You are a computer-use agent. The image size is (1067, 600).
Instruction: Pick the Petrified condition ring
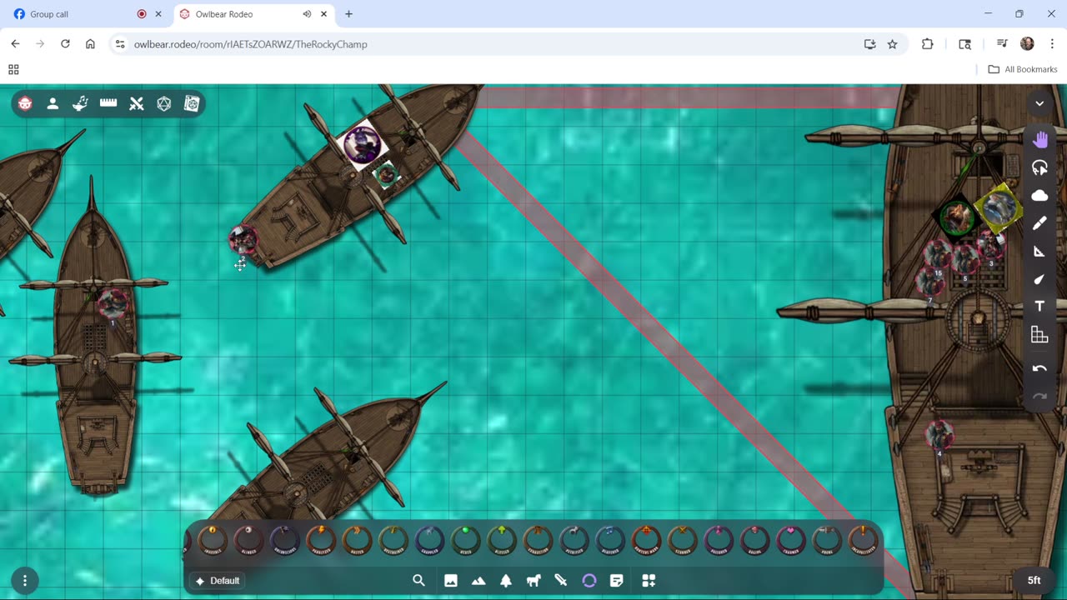click(574, 541)
